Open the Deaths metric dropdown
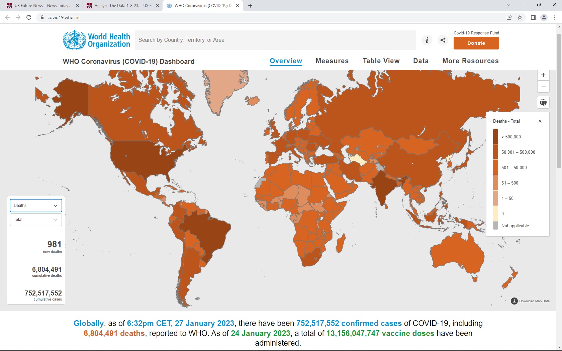The height and width of the screenshot is (351, 562). click(36, 206)
